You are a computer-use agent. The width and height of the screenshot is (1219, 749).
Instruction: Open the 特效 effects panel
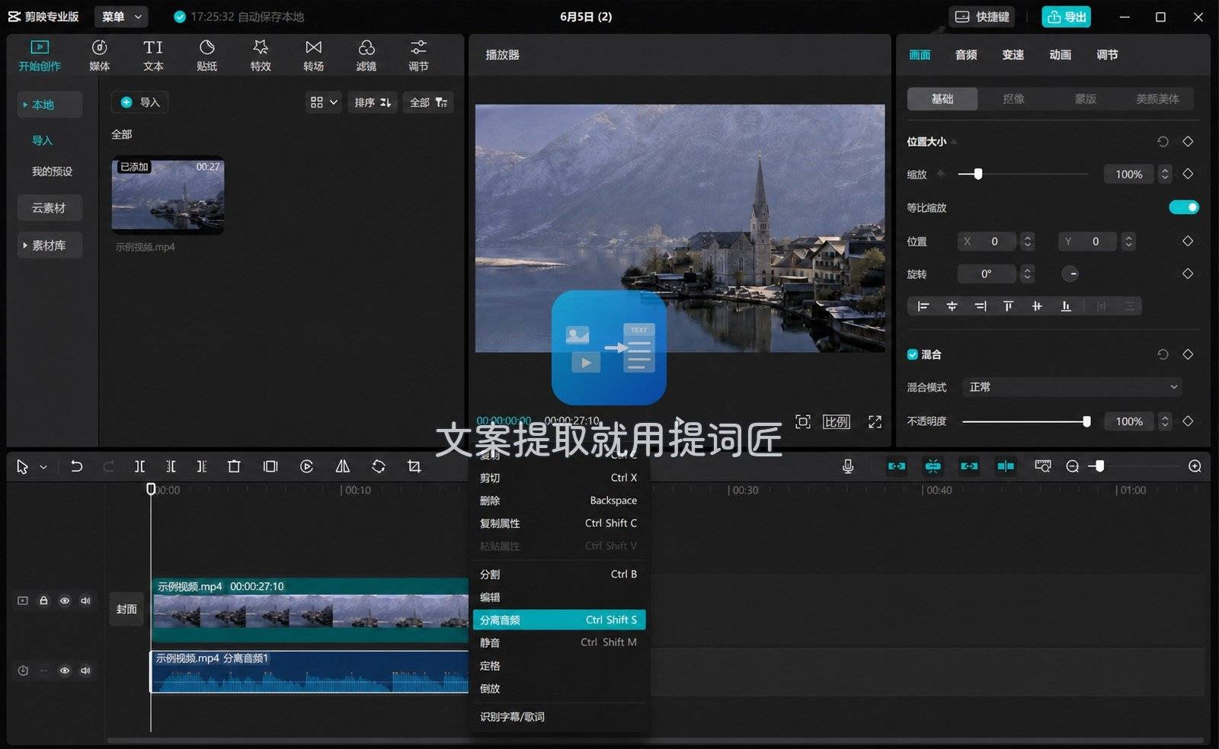tap(261, 56)
